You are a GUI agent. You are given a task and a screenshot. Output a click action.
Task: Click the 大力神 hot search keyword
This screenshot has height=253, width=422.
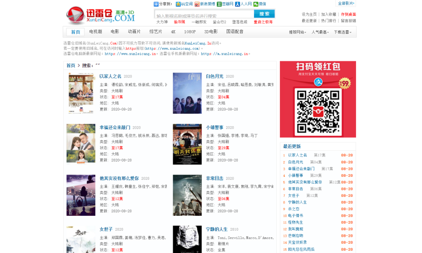(x=162, y=22)
